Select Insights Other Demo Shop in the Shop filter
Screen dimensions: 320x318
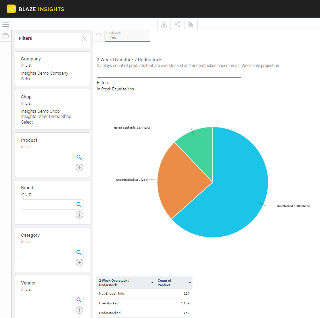pyautogui.click(x=46, y=116)
